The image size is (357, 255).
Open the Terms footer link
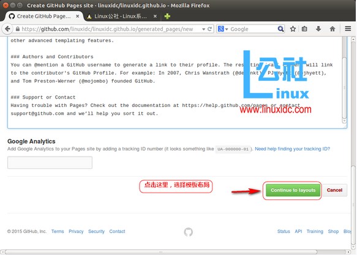coord(58,231)
